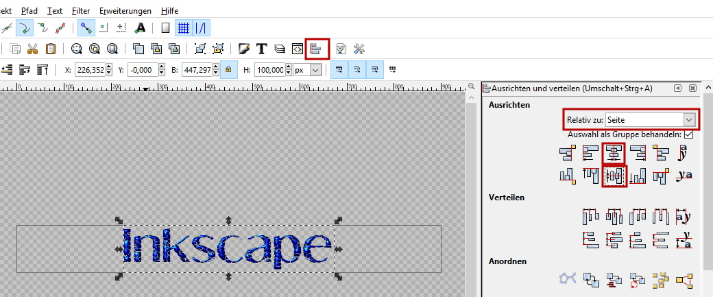Click the H height input field
The height and width of the screenshot is (297, 713).
[269, 69]
